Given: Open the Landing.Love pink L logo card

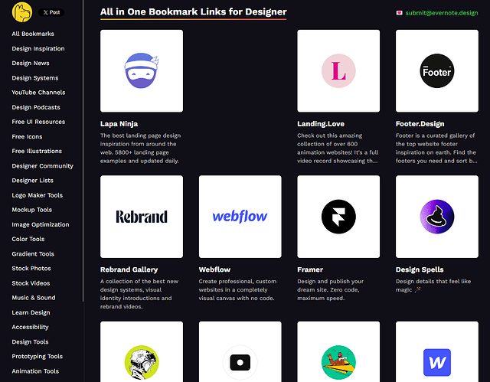Looking at the screenshot, I should click(338, 71).
